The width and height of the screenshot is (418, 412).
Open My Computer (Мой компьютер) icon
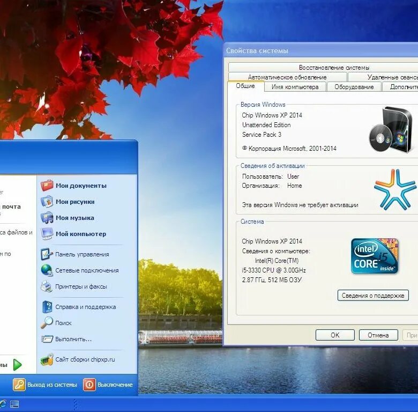[47, 234]
